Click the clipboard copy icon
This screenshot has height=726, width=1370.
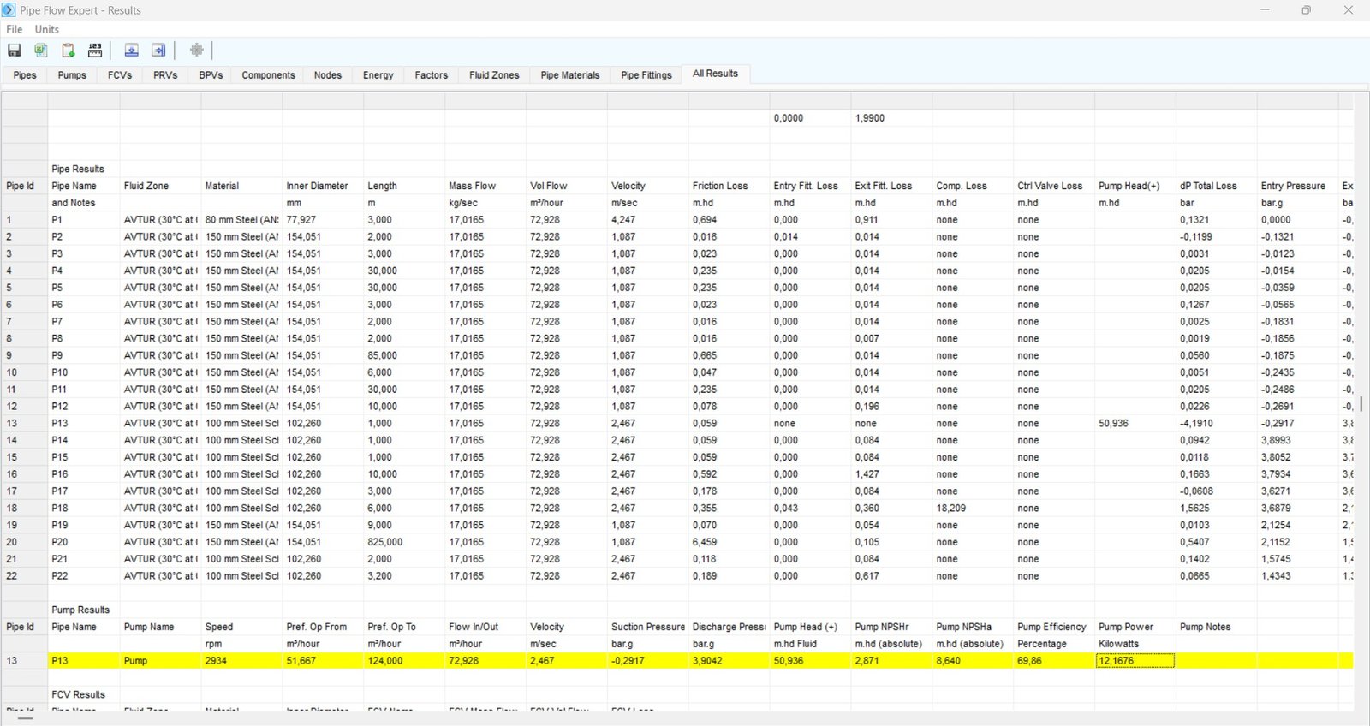pyautogui.click(x=68, y=51)
